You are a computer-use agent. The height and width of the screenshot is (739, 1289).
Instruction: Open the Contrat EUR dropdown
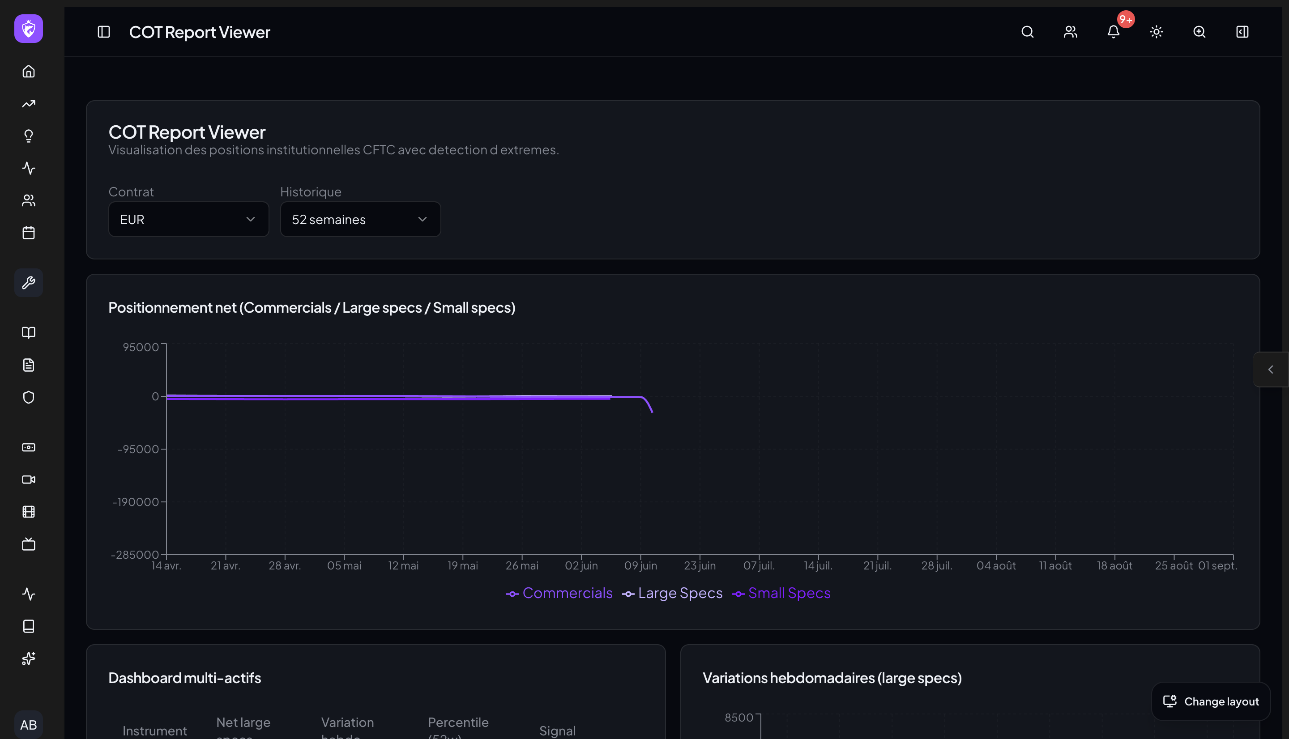188,219
